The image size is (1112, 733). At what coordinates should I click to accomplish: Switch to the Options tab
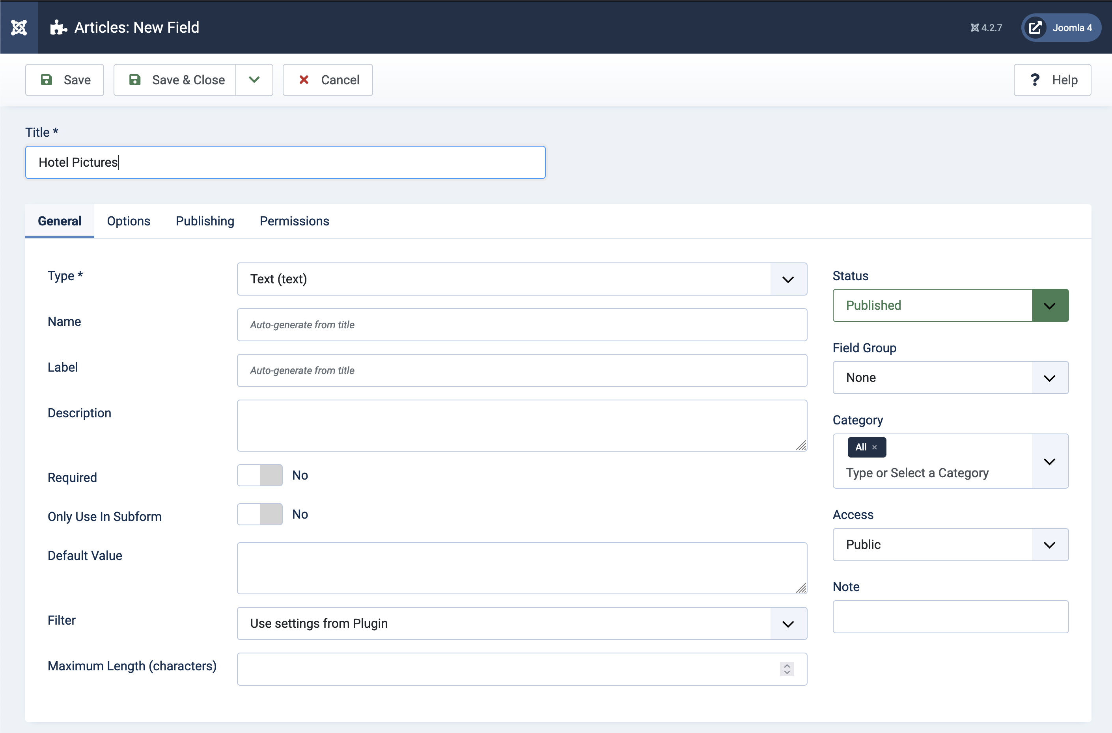(x=129, y=221)
